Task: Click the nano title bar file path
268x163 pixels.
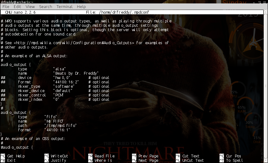Action: pos(124,12)
